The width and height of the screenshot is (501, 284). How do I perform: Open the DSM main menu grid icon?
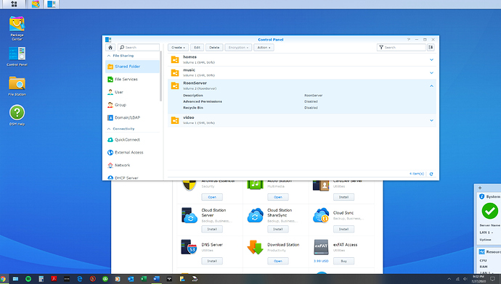[14, 4]
